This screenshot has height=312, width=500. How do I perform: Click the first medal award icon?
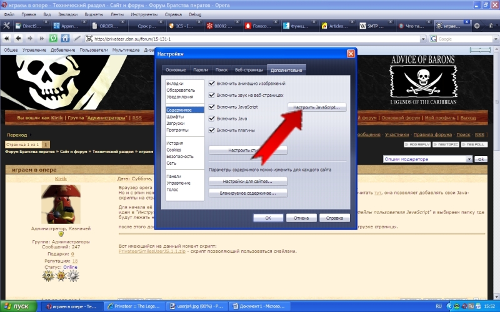[x=49, y=276]
